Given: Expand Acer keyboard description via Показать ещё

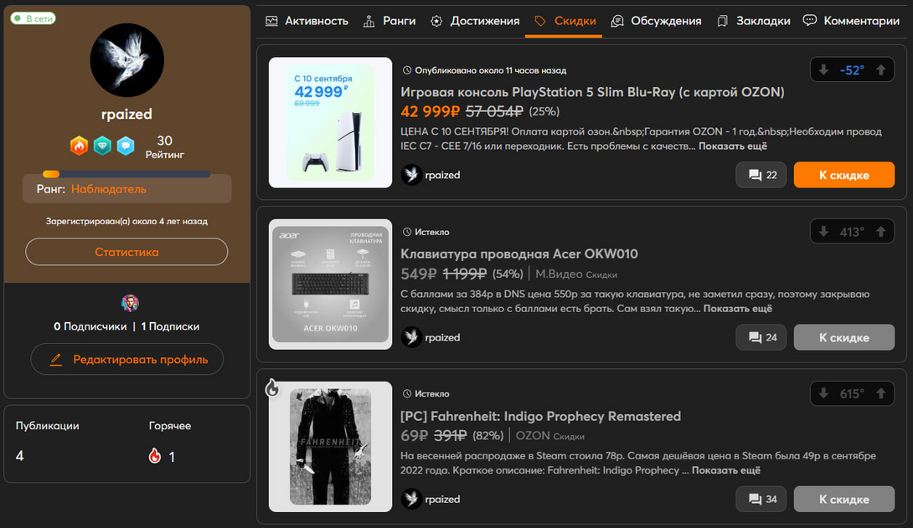Looking at the screenshot, I should click(x=737, y=309).
